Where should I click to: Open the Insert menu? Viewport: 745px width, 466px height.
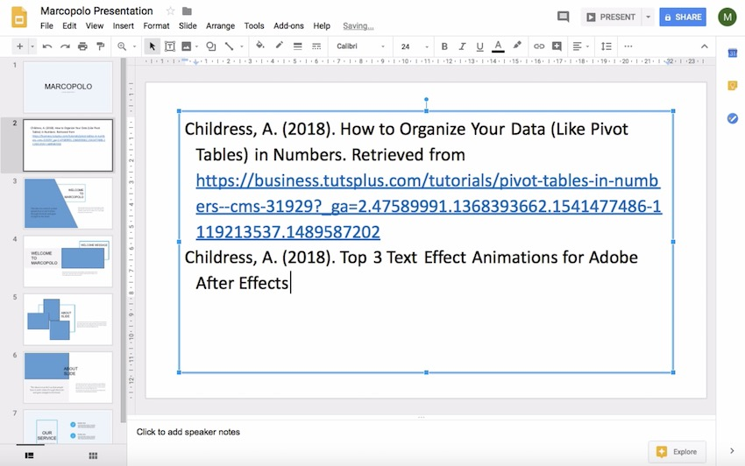123,26
